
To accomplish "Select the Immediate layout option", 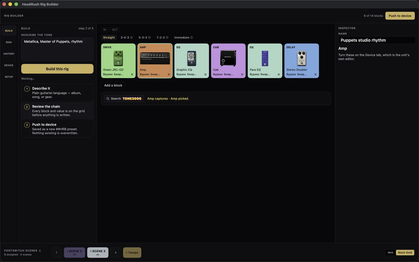I will pyautogui.click(x=182, y=37).
